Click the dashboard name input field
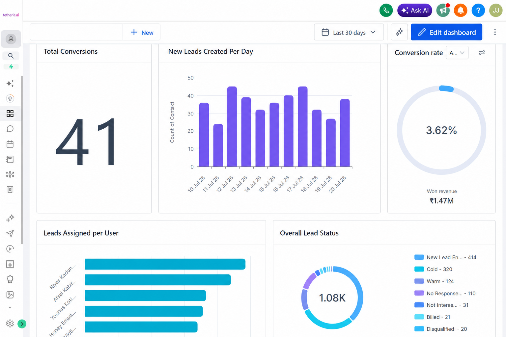The image size is (506, 337). coord(76,32)
